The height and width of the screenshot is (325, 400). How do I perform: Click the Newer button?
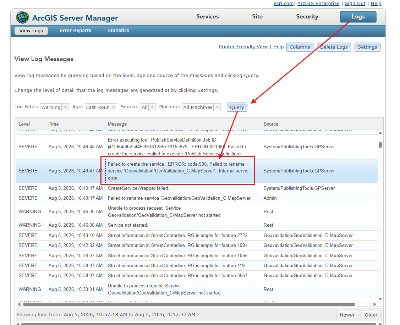[x=347, y=315]
